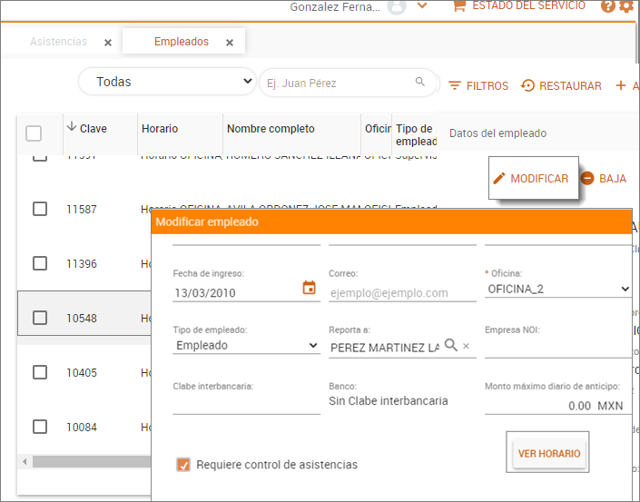This screenshot has width=640, height=502.
Task: Click the search icon in employee search box
Action: (x=420, y=83)
